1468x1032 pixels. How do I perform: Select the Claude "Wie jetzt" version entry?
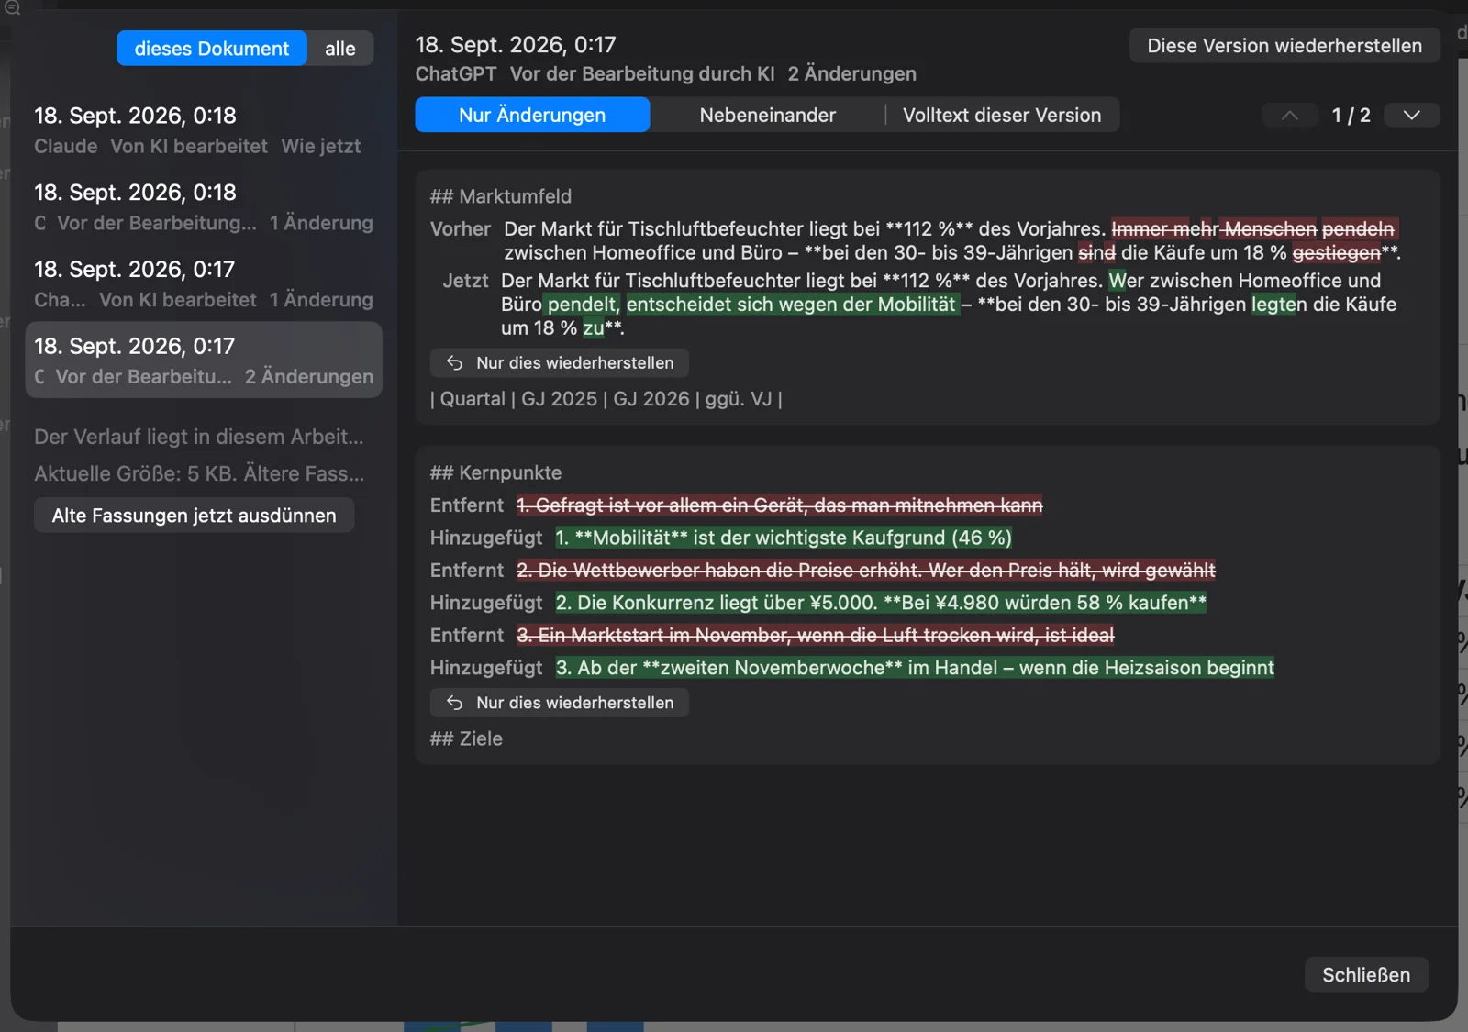click(x=204, y=130)
